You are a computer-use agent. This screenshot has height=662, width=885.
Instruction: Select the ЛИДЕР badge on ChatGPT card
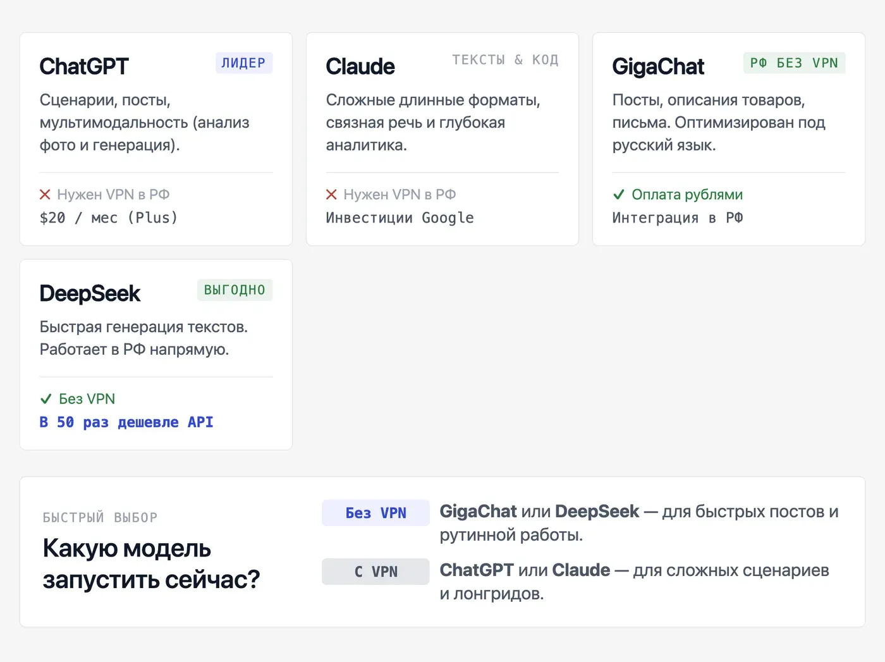[x=244, y=63]
